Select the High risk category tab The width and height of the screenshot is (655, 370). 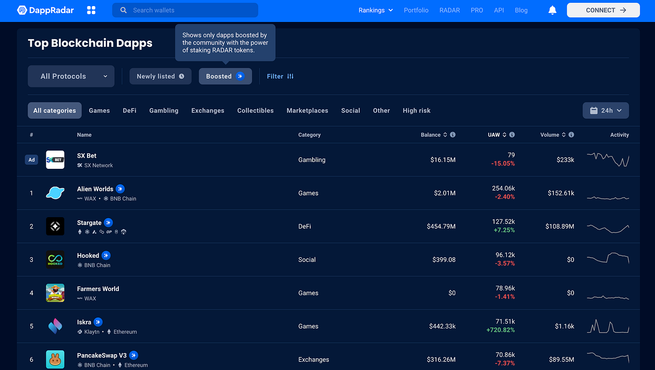tap(416, 110)
